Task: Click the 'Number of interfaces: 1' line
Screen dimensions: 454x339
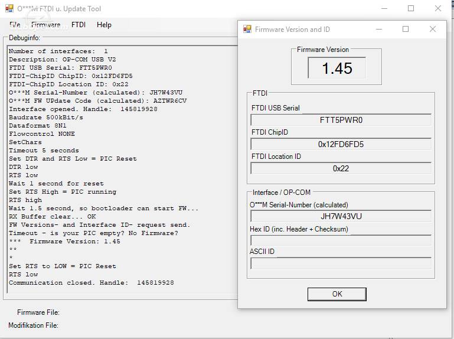Action: point(58,51)
